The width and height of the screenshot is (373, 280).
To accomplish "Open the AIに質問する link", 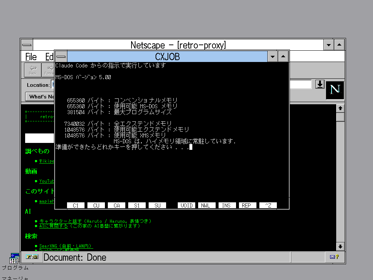I will point(54,226).
